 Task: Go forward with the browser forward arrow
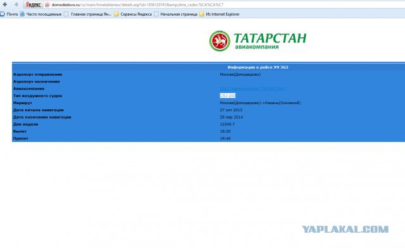16,4
